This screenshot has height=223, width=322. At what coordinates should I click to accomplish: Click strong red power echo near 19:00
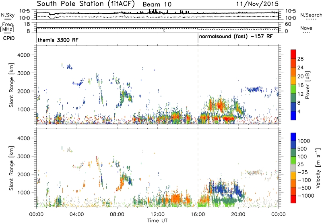tap(228, 118)
